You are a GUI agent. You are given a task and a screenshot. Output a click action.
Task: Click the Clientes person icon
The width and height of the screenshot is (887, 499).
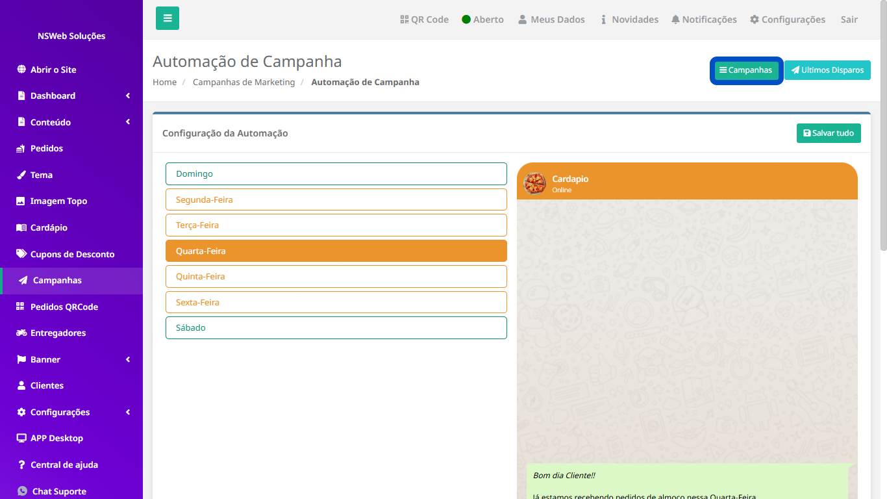click(21, 385)
